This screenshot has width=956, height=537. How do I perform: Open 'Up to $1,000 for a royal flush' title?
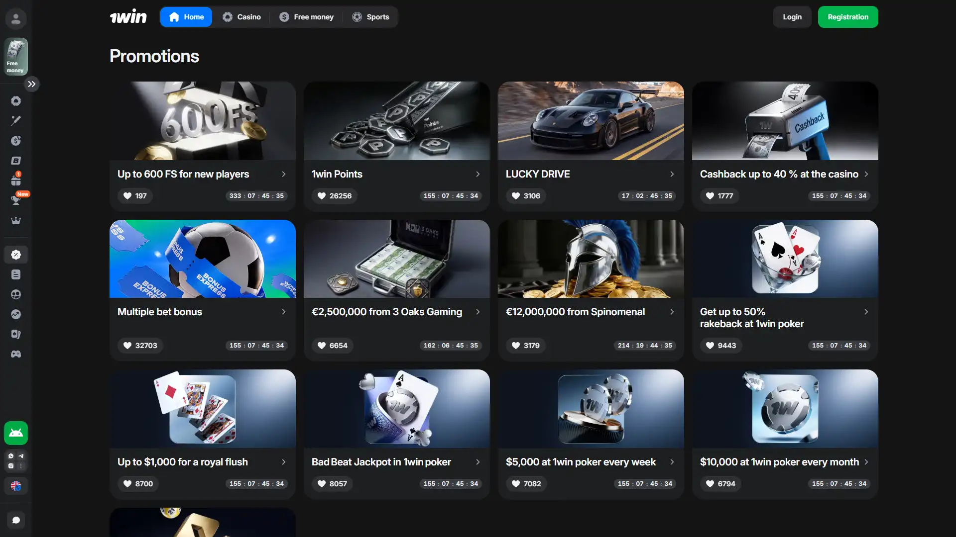[x=183, y=462]
